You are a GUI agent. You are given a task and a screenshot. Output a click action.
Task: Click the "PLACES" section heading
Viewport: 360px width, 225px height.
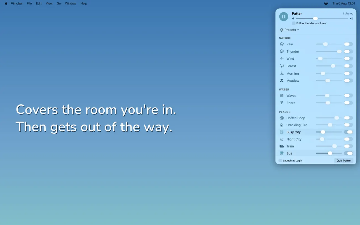click(285, 112)
